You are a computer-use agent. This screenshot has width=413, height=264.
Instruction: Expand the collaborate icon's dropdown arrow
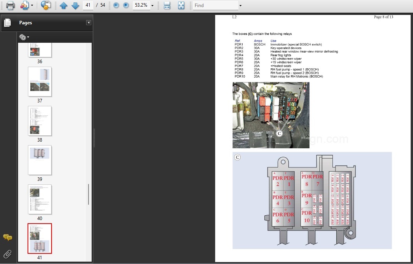32,5
